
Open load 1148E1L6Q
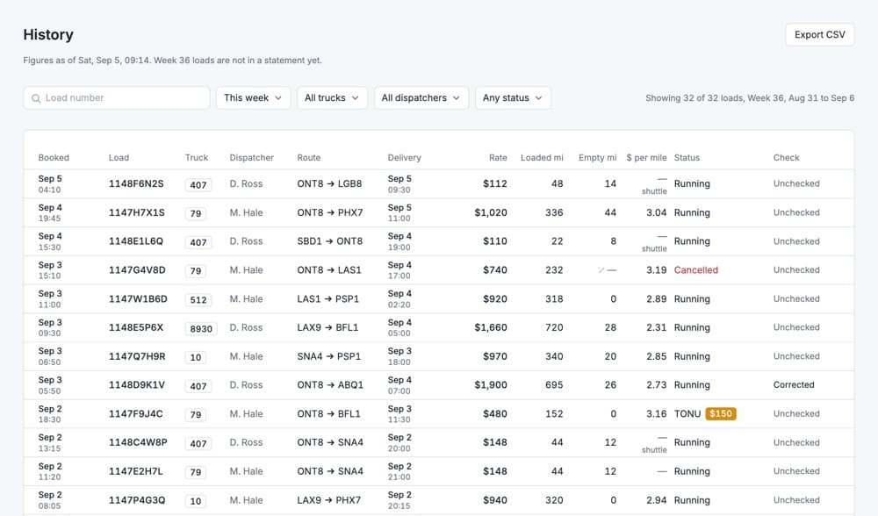(136, 241)
